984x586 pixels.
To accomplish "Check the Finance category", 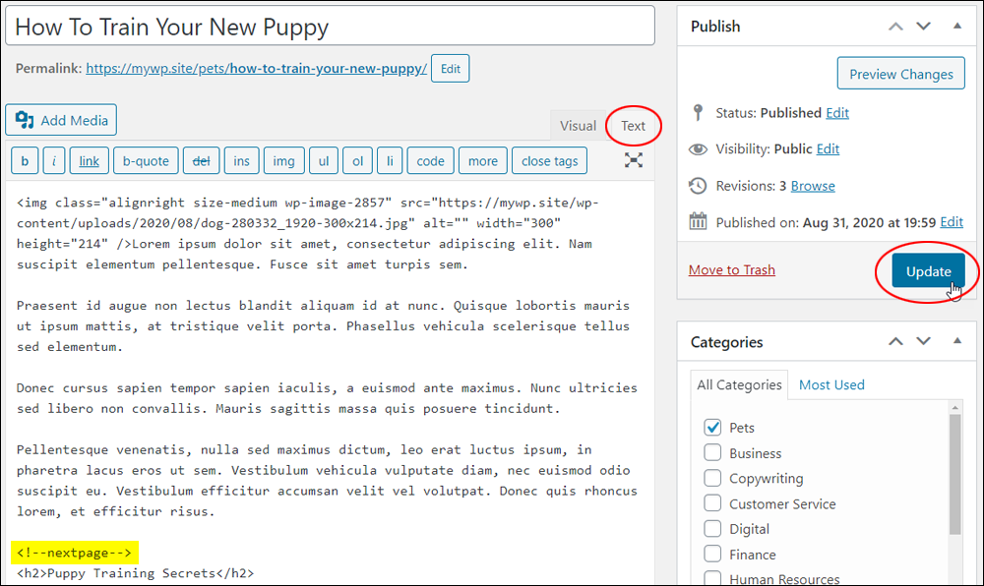I will 712,554.
